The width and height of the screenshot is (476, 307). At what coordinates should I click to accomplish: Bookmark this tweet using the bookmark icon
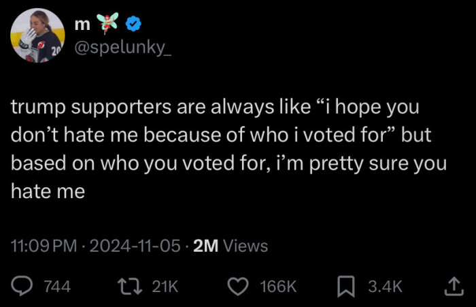pyautogui.click(x=347, y=287)
